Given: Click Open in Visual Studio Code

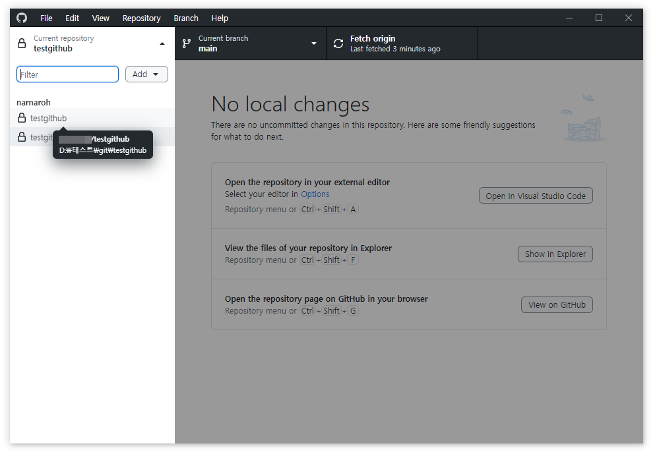Looking at the screenshot, I should tap(536, 196).
